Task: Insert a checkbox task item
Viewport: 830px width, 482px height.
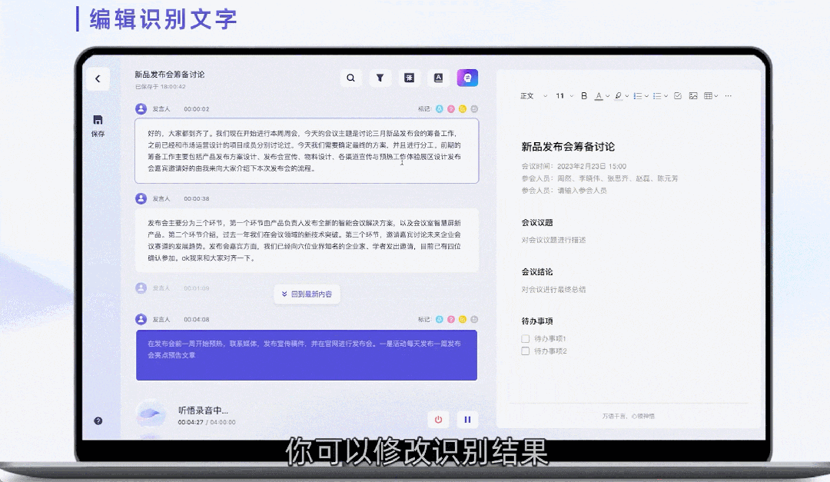Action: click(x=678, y=96)
